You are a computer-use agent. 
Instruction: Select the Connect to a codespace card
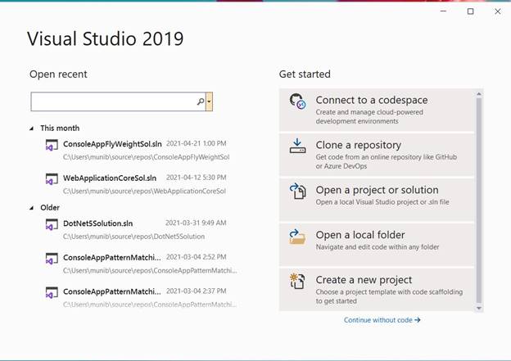pos(377,111)
